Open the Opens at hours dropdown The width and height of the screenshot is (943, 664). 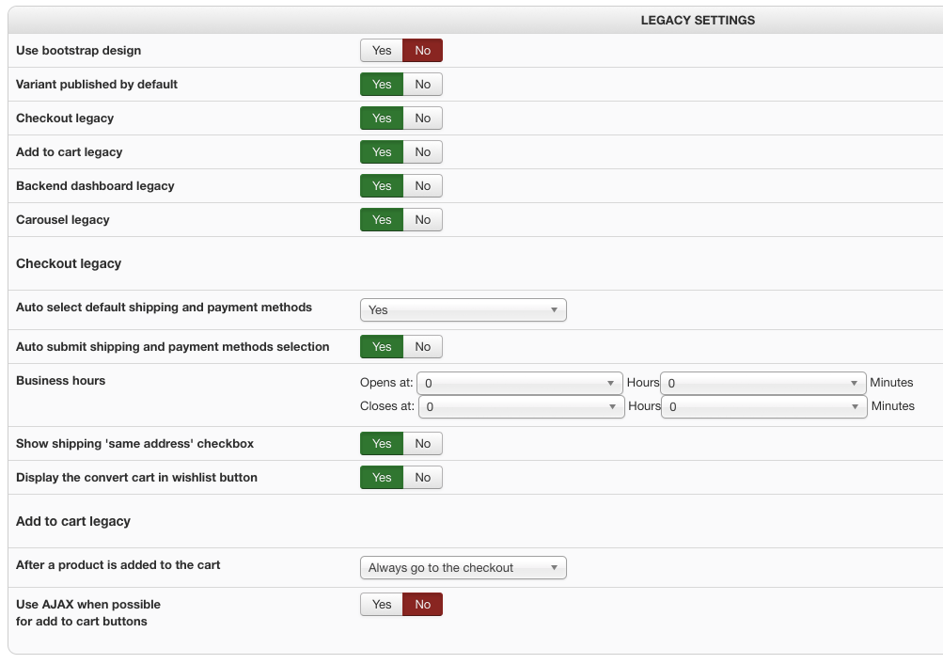pyautogui.click(x=520, y=383)
